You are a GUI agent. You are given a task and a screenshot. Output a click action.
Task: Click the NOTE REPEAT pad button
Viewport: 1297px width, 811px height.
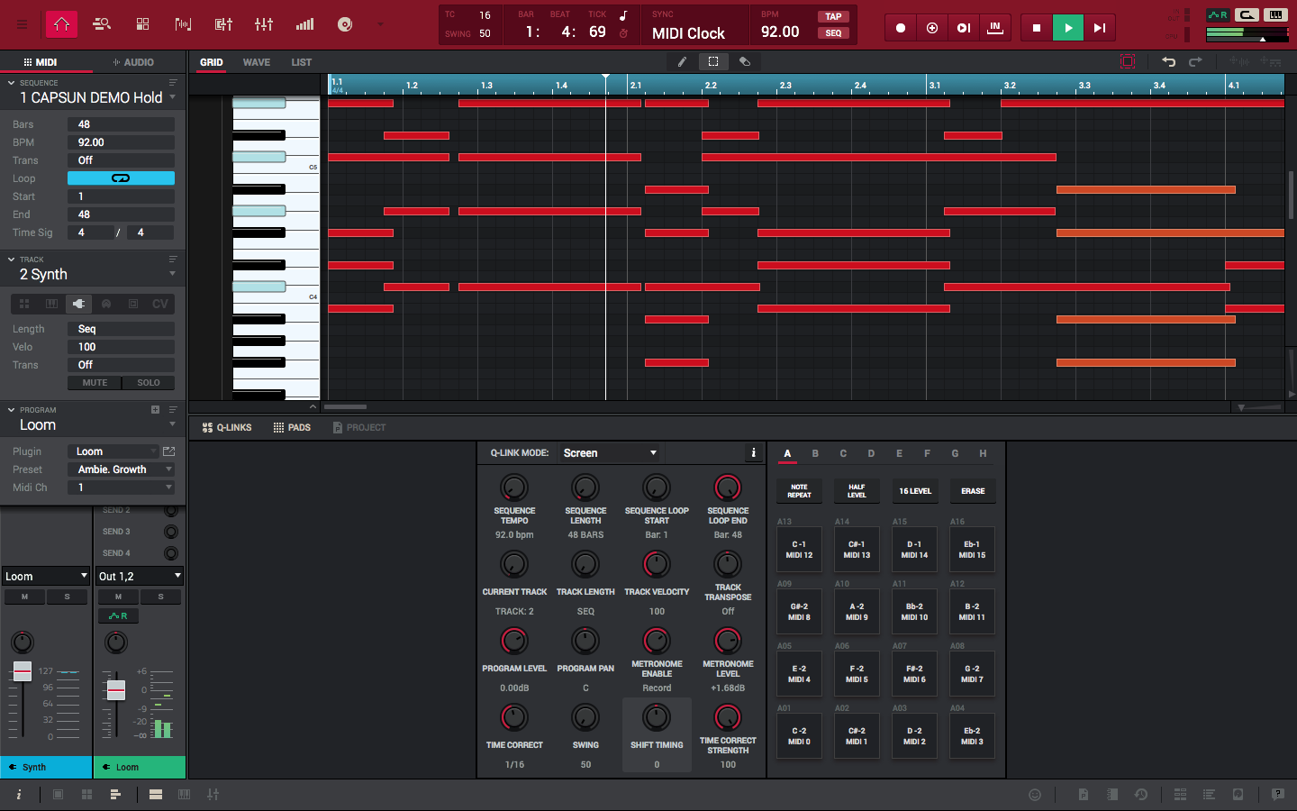click(799, 491)
